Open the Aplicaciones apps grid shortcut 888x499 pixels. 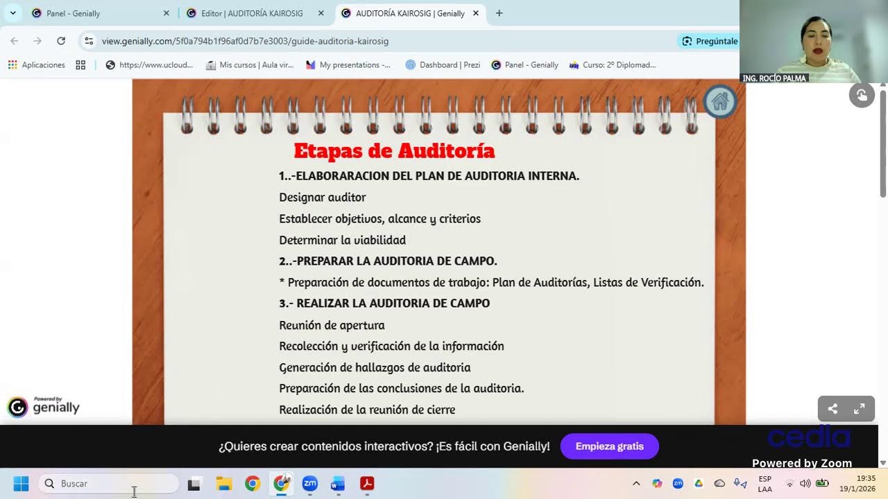point(37,64)
